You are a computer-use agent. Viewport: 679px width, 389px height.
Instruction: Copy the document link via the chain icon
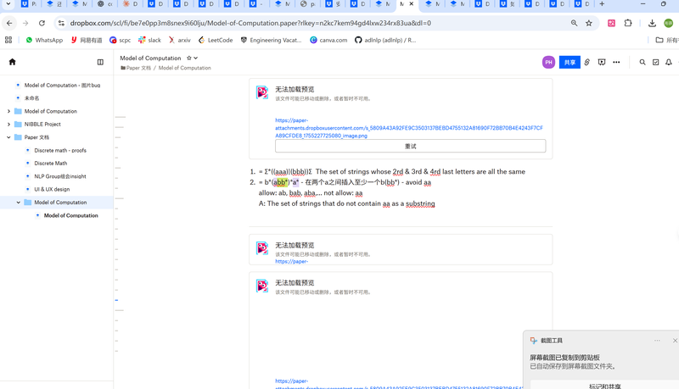click(x=586, y=62)
